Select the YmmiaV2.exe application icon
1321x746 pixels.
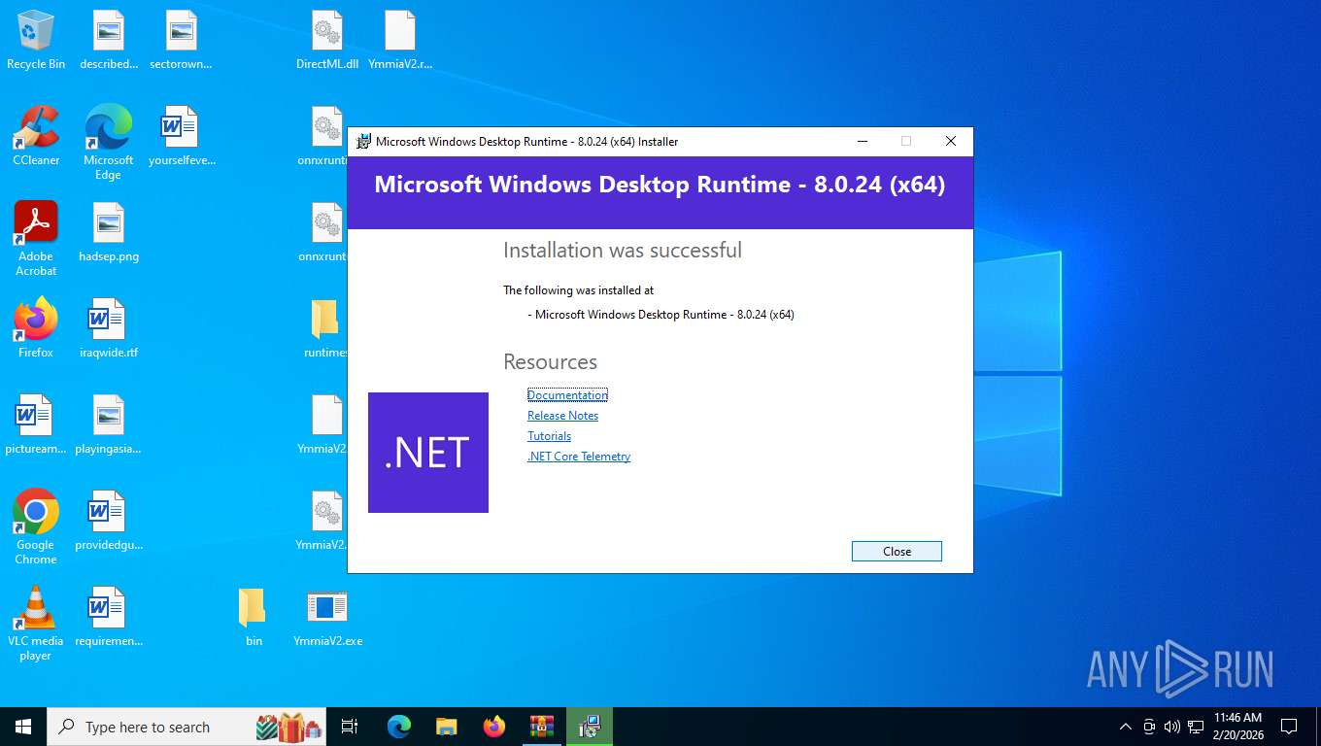pyautogui.click(x=327, y=617)
